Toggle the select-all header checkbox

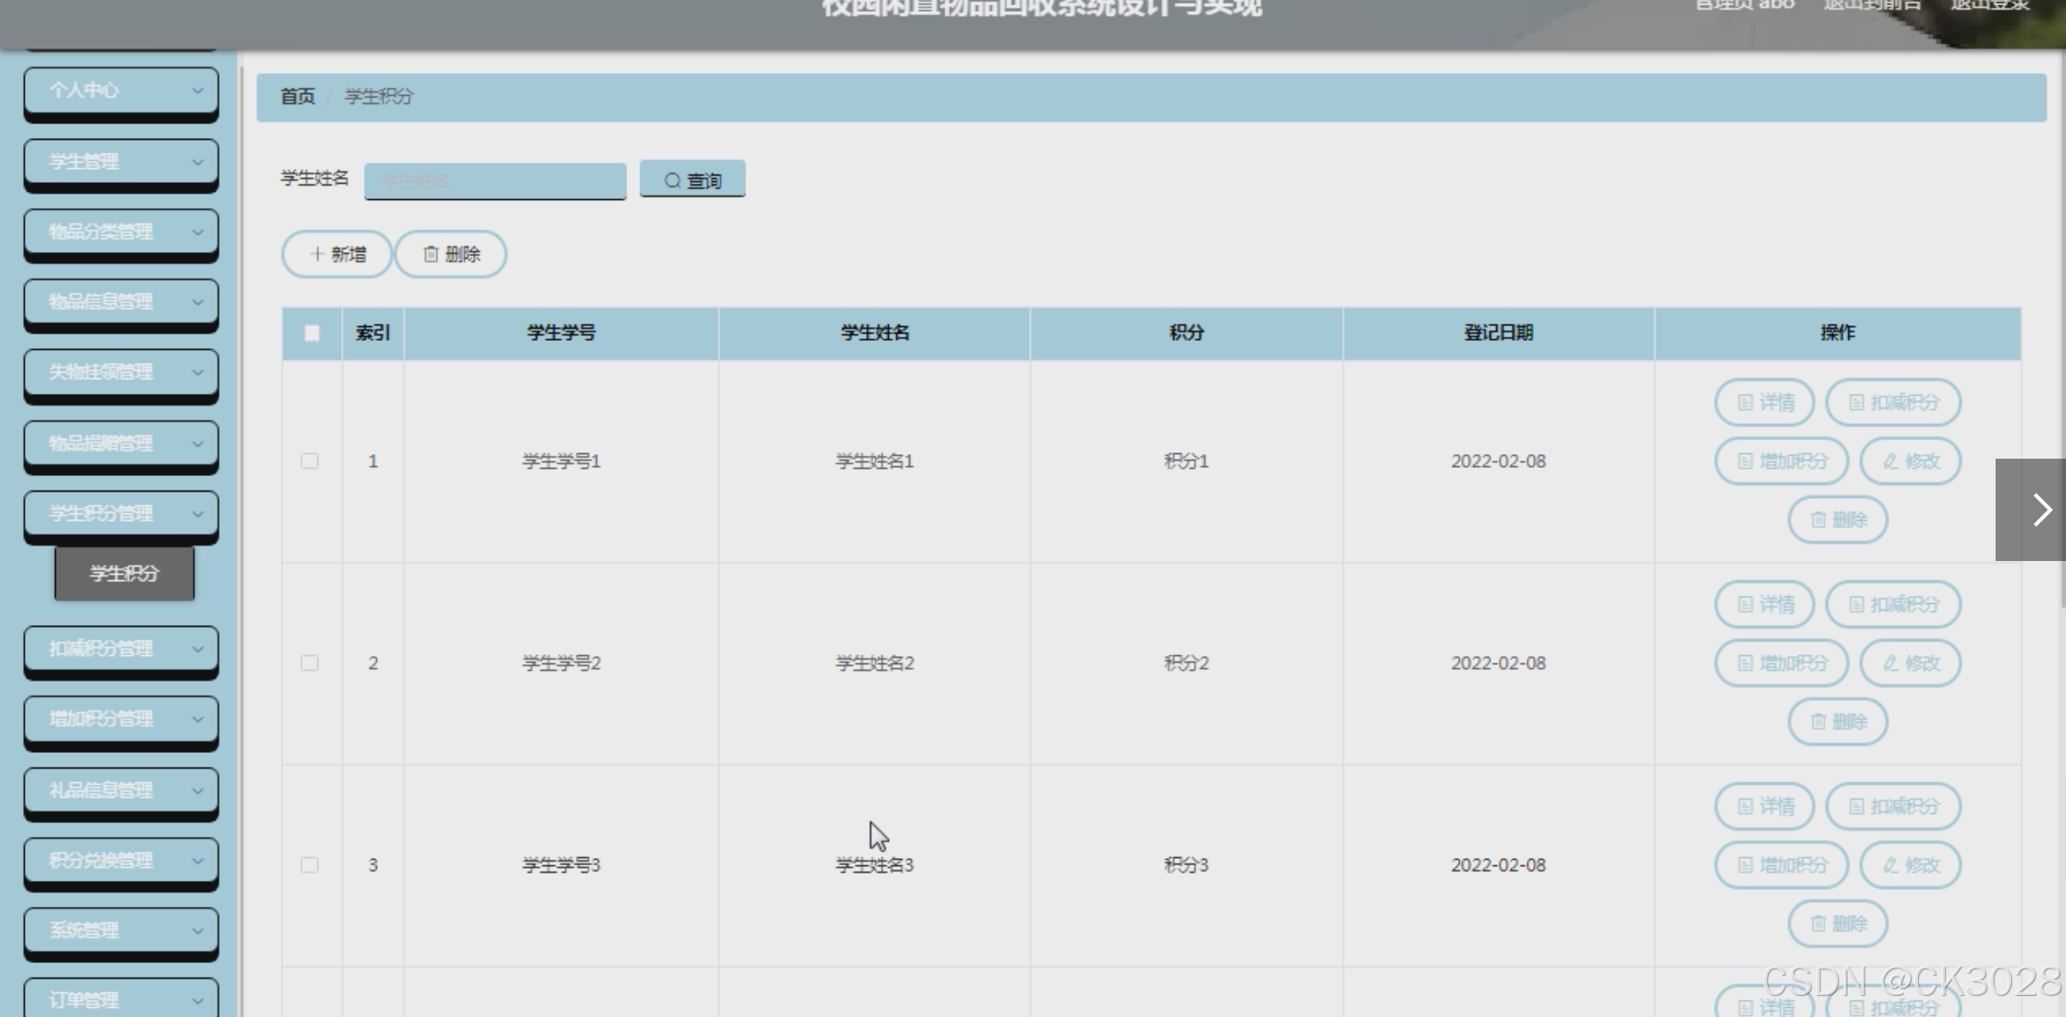[312, 334]
